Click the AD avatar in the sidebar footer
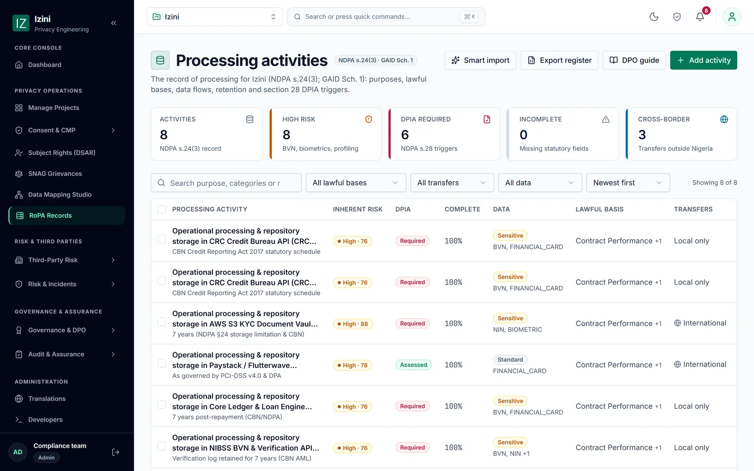754x471 pixels. (x=18, y=452)
